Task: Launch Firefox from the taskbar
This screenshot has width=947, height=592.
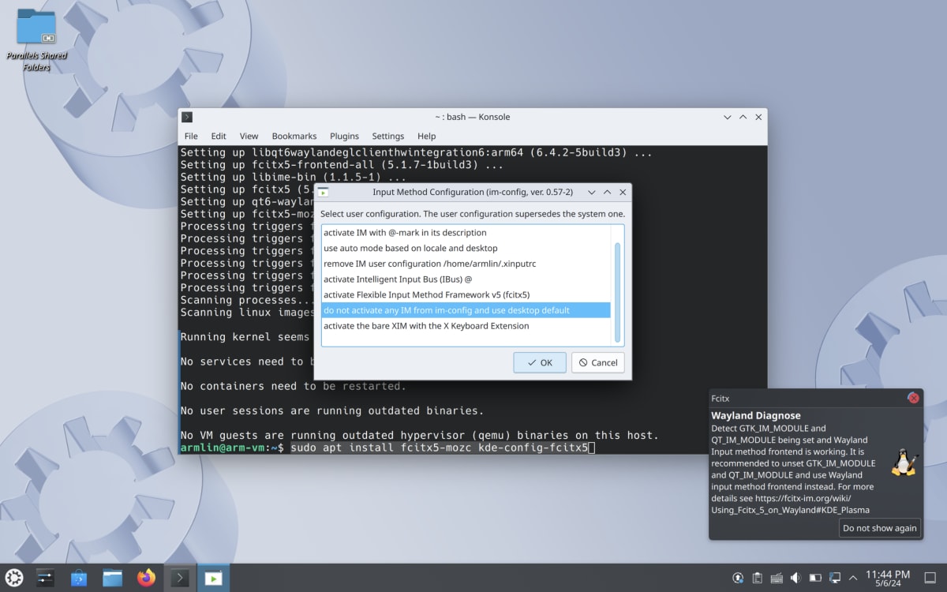Action: point(147,578)
